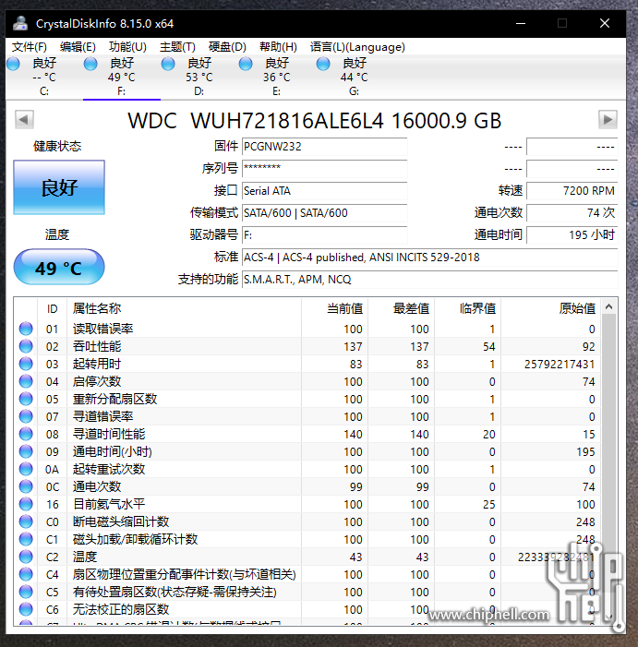Switch to disk E: tab at 36 °C

[276, 77]
